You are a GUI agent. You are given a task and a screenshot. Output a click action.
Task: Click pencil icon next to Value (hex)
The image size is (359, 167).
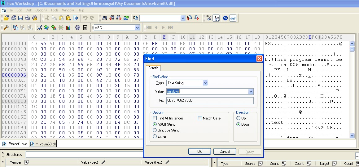167,162
